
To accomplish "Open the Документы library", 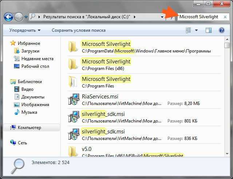I will coord(33,97).
